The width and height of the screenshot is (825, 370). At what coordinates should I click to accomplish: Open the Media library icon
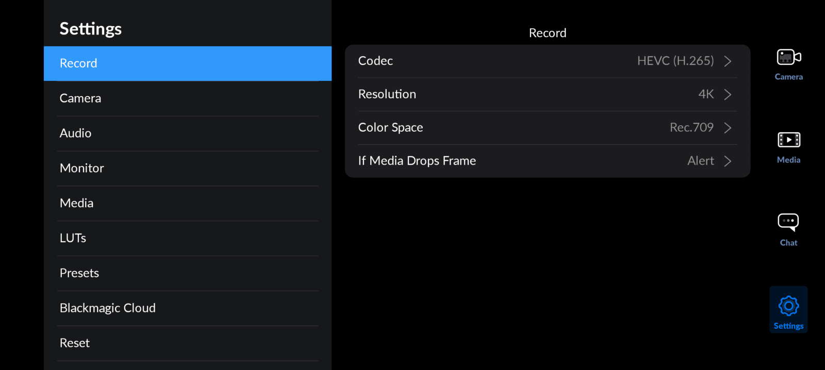pos(788,140)
